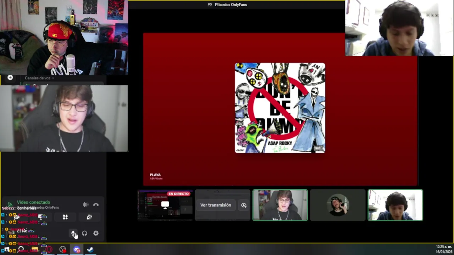
Task: Click the plus icon near Canales de voz
Action: click(x=10, y=78)
